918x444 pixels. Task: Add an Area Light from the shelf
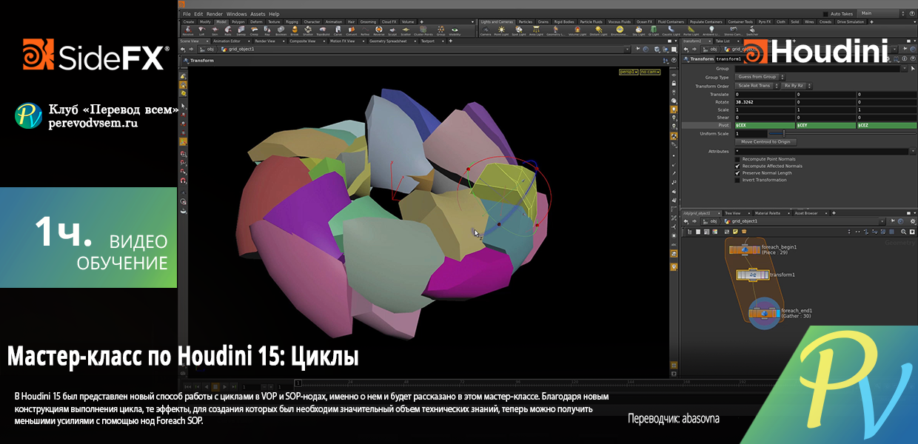(x=536, y=31)
